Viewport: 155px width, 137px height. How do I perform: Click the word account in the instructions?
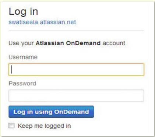click(x=114, y=43)
